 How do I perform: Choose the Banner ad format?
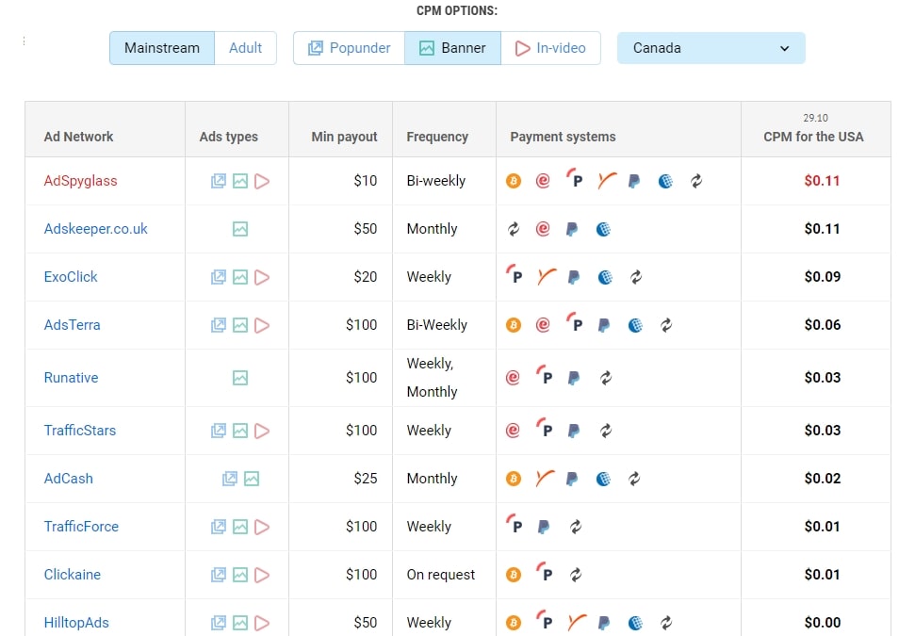click(452, 48)
